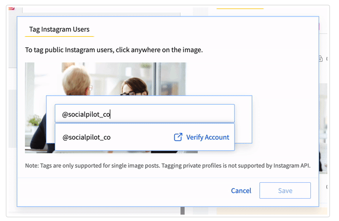Screen dimensions: 339x221
Task: Open the Verify Account link
Action: coord(207,137)
